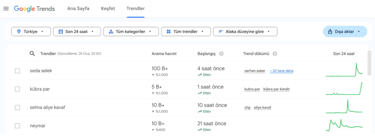This screenshot has width=375, height=137.
Task: Click the 100 B+ search volume
Action: (x=160, y=68)
